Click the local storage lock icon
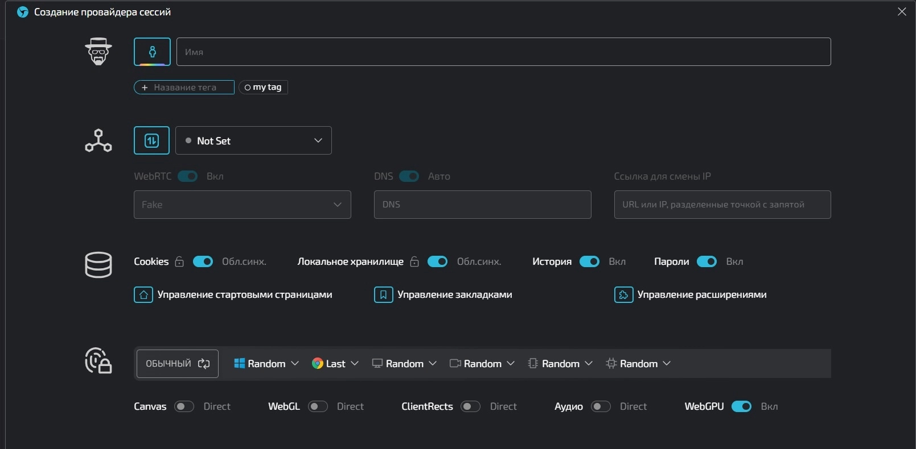 coord(414,261)
